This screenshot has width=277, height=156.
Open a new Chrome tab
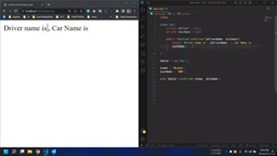[49, 5]
